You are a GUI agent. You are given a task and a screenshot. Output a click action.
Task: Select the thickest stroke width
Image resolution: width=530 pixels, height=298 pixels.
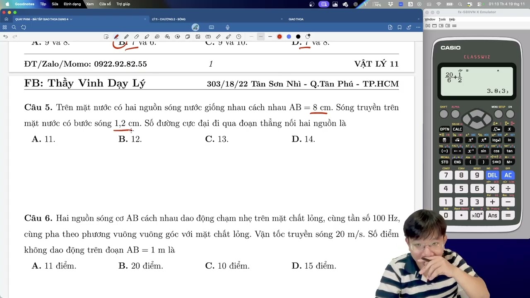[x=270, y=37]
